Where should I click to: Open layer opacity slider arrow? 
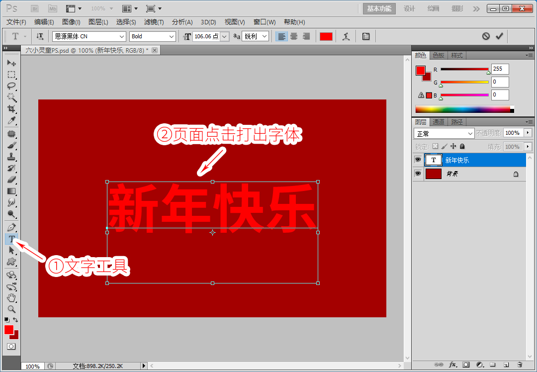pyautogui.click(x=528, y=133)
